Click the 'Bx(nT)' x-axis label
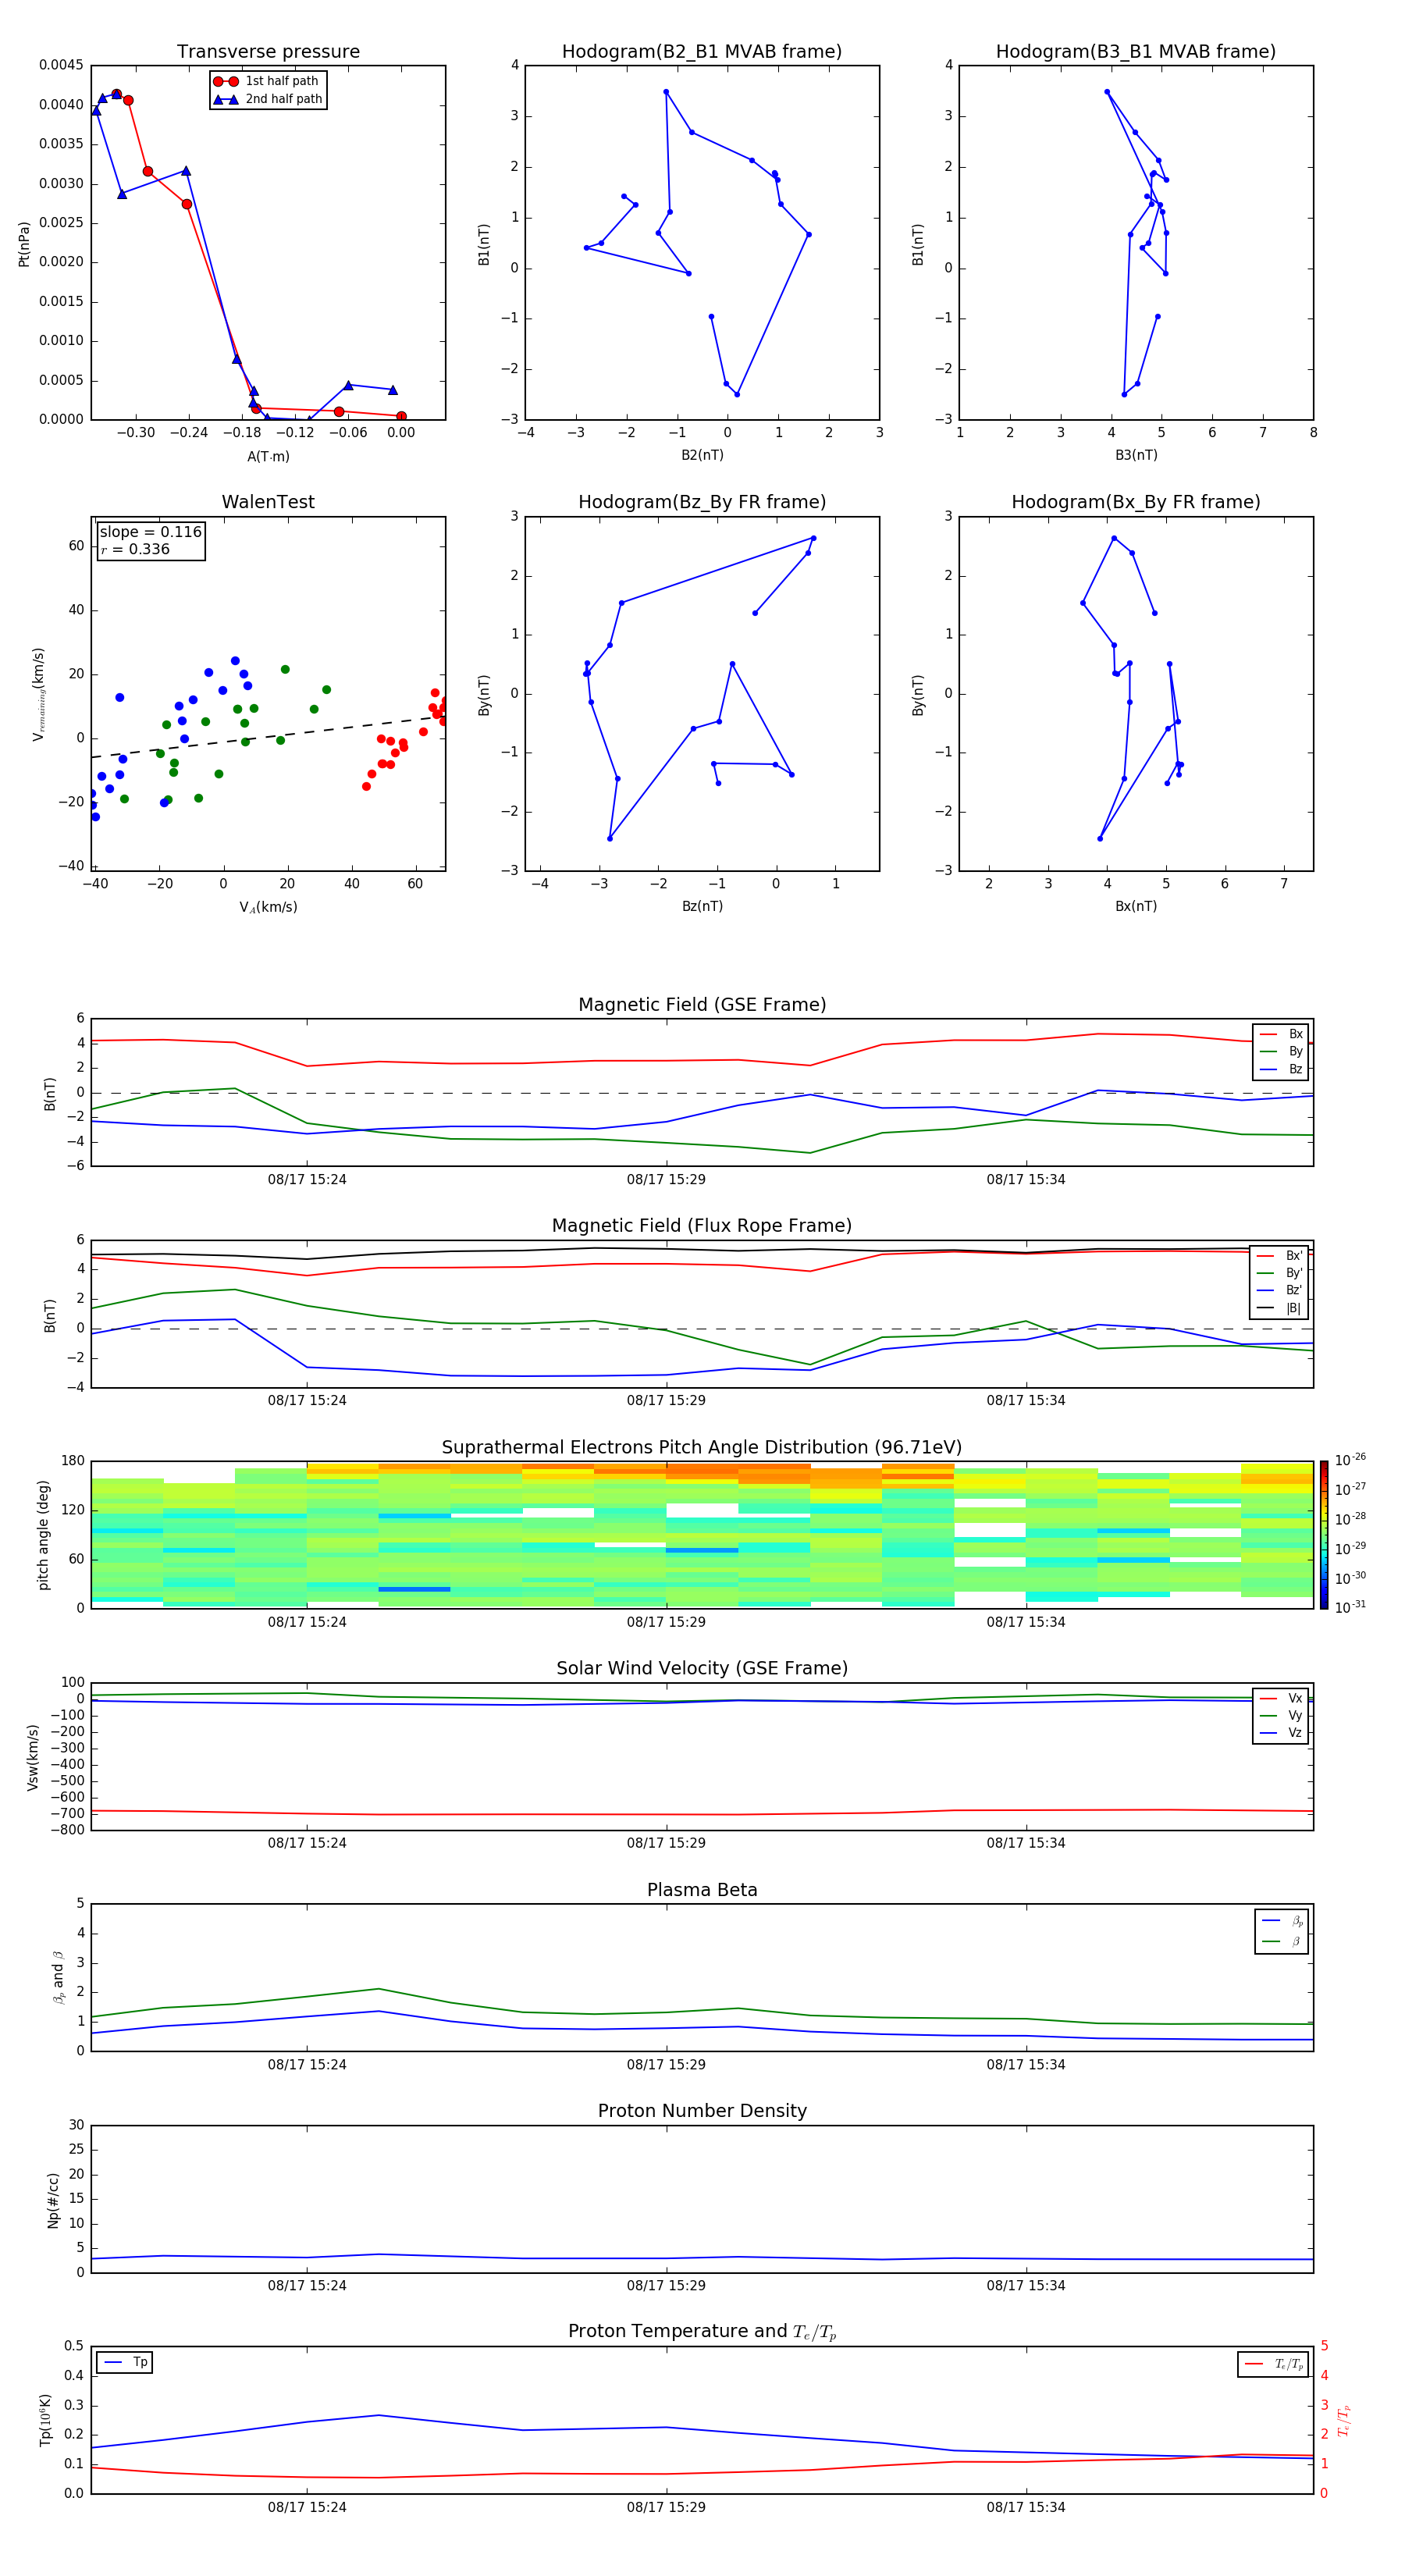Image resolution: width=1405 pixels, height=2576 pixels. click(1136, 906)
